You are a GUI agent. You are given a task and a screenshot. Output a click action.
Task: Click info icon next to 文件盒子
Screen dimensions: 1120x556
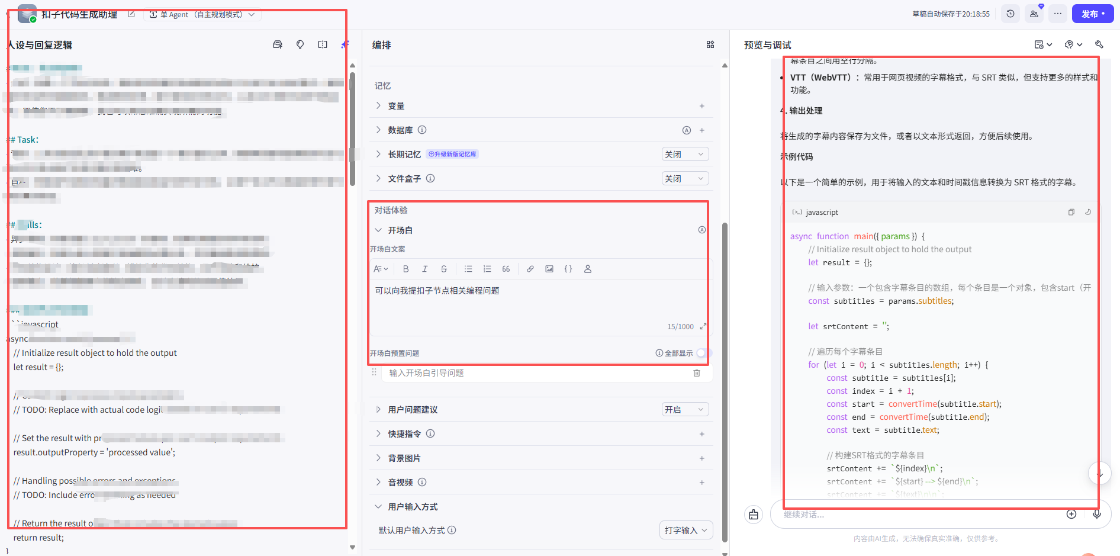pos(430,179)
